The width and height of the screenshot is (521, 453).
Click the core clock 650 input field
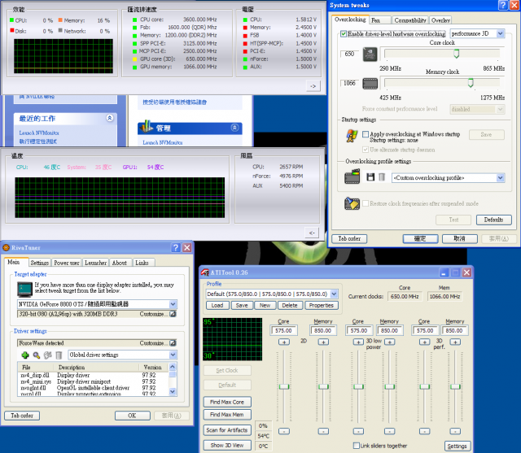[350, 54]
